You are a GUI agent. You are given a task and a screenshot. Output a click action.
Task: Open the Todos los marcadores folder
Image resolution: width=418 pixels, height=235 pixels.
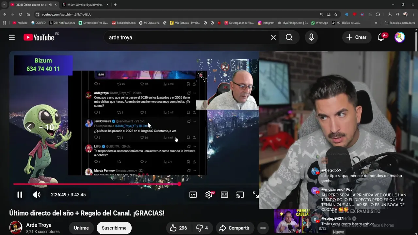[x=400, y=23]
